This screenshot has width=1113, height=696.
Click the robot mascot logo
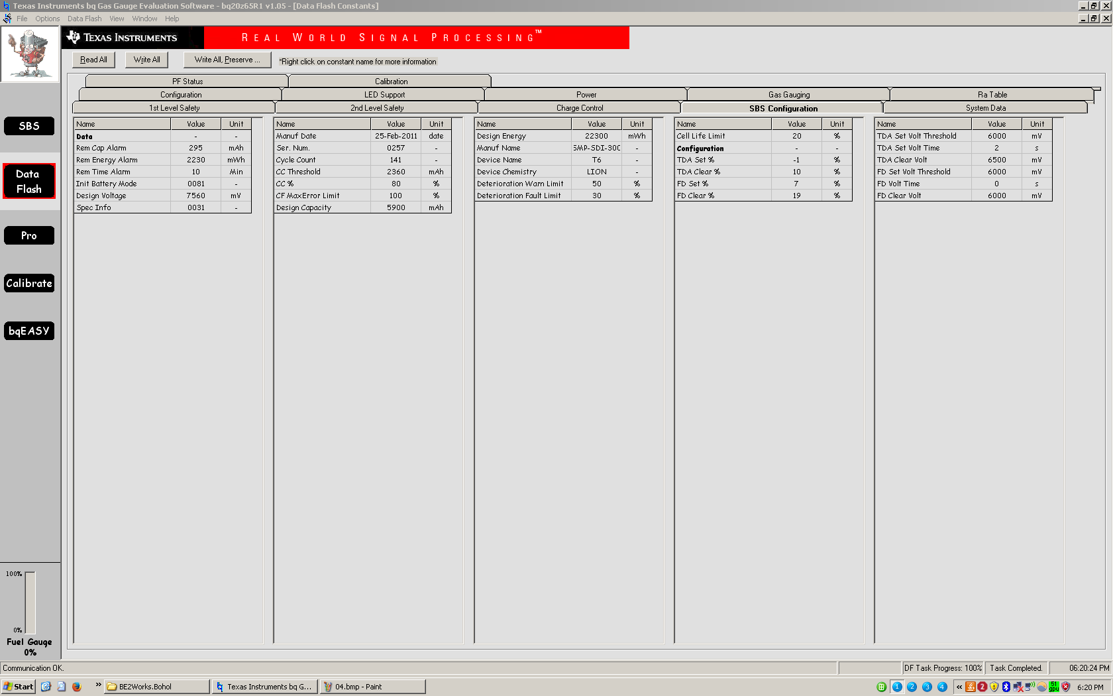30,54
